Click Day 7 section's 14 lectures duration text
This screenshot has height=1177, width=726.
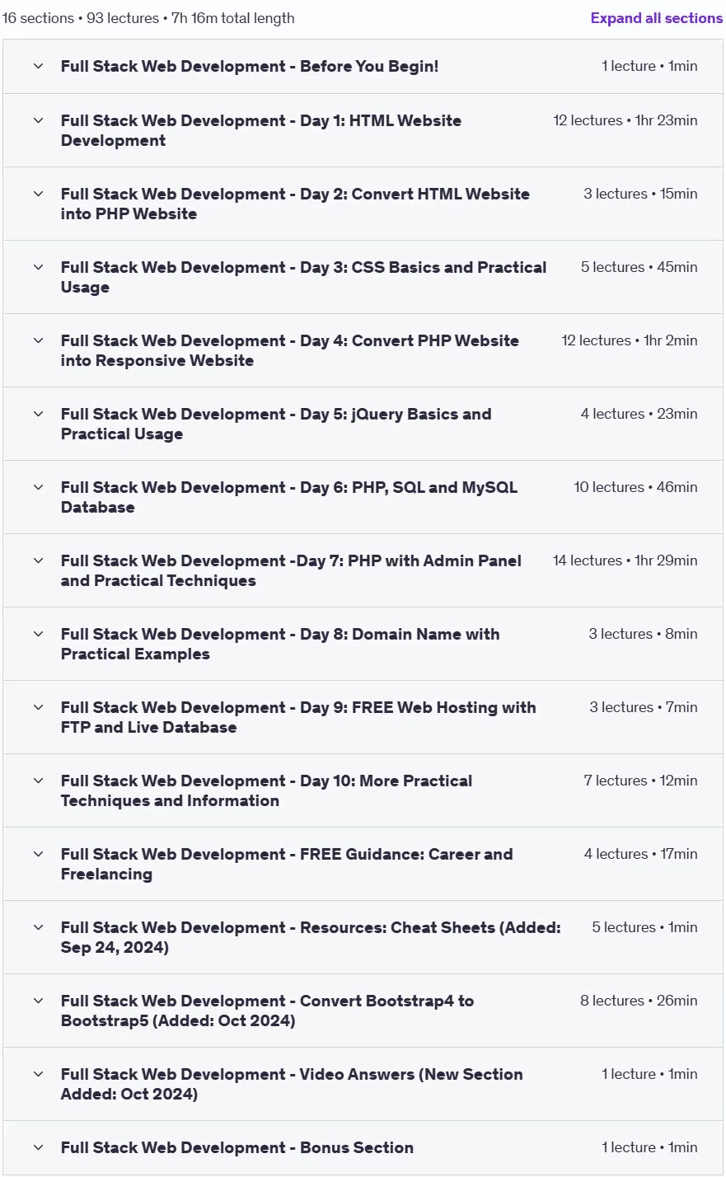click(625, 560)
